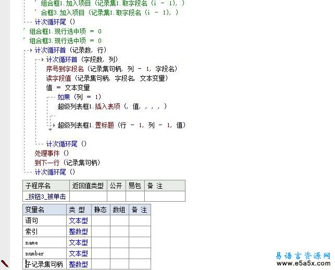
Task: Click the variable name 子记录集句柄
Action: (x=44, y=264)
